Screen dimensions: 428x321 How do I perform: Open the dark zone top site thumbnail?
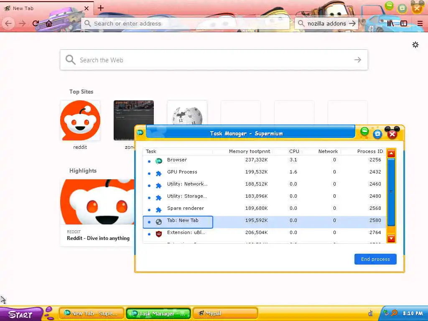pos(133,120)
